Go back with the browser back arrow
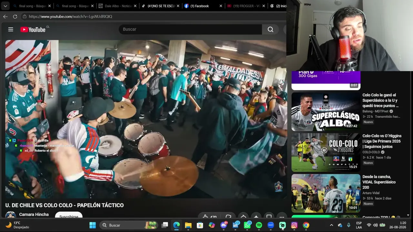Viewport: 413px width, 232px height. (5, 16)
